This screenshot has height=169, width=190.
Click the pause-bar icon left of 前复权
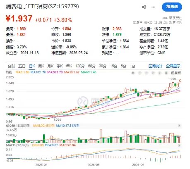pyautogui.click(x=166, y=73)
